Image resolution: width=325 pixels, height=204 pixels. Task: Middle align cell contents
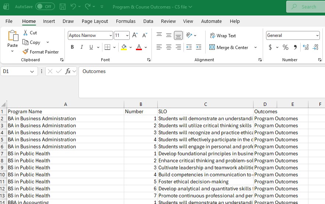pyautogui.click(x=169, y=35)
